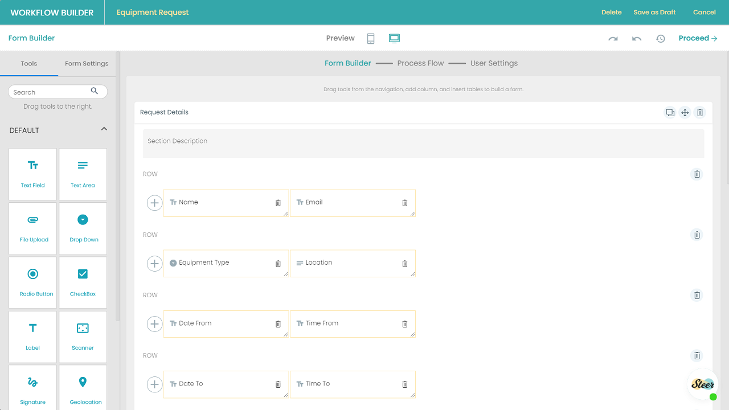Go to the Process Flow step
The height and width of the screenshot is (410, 729).
(420, 63)
